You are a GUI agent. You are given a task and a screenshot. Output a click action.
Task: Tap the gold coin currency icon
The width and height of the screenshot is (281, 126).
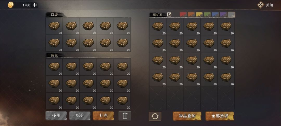coord(11,5)
